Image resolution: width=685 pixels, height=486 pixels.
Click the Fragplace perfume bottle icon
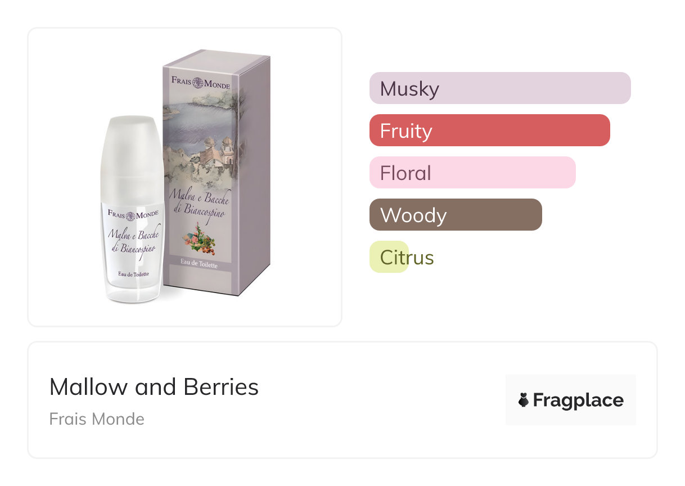524,400
